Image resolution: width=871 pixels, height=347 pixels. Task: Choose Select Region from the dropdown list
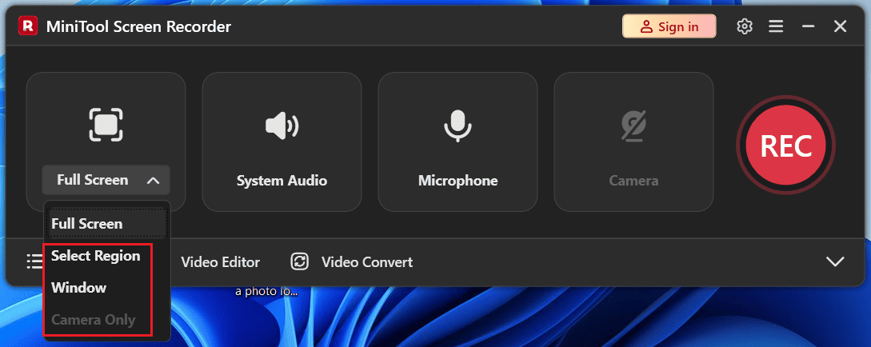[95, 256]
